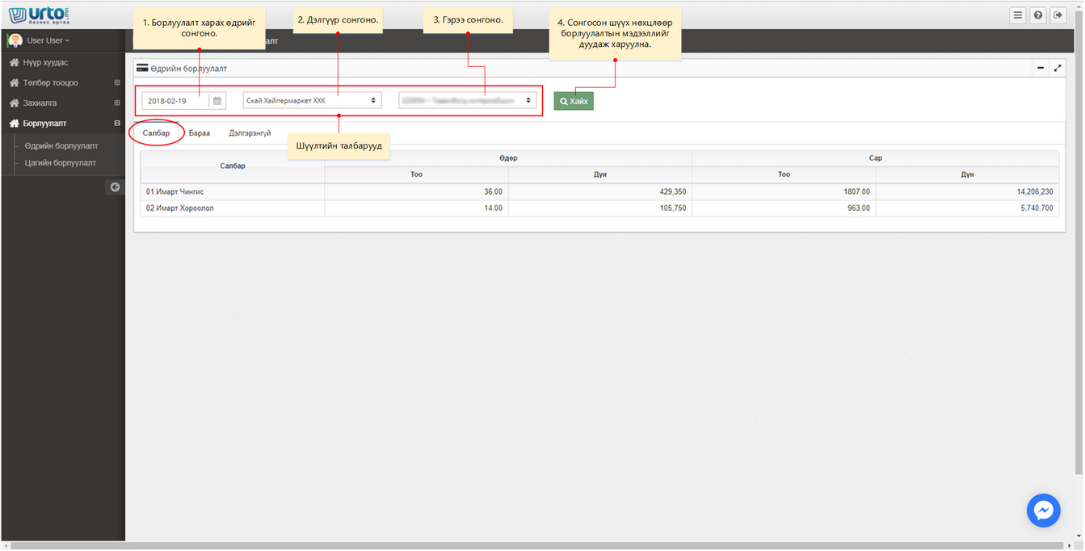
Task: Click home icon beside Төлбөр тооцоо
Action: tap(14, 83)
